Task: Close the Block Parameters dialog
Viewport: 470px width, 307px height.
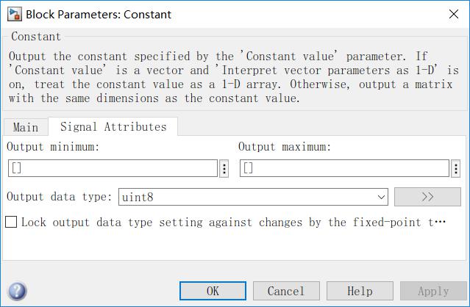Action: coord(452,13)
